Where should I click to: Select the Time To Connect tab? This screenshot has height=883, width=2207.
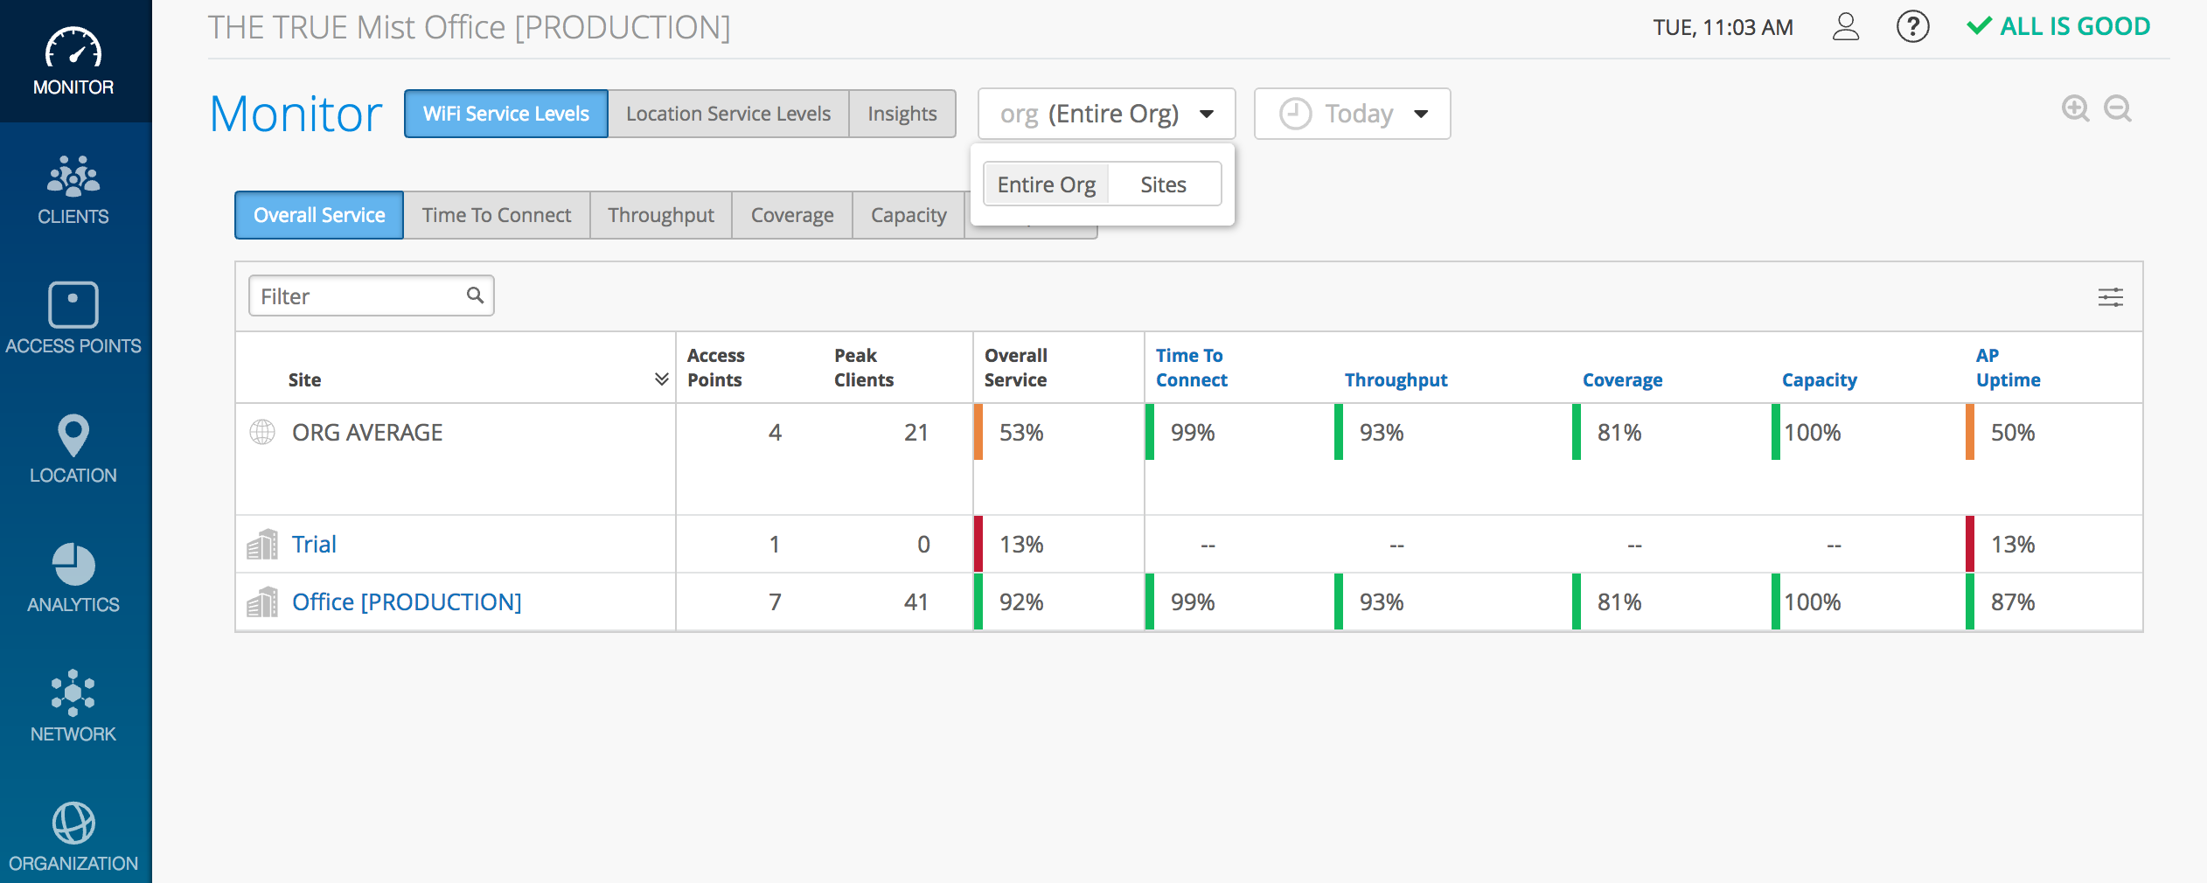pyautogui.click(x=496, y=215)
